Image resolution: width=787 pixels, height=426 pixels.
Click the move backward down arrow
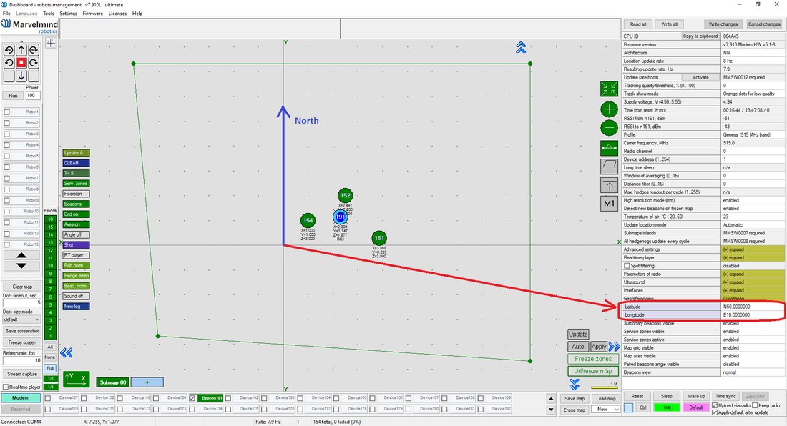click(x=21, y=76)
